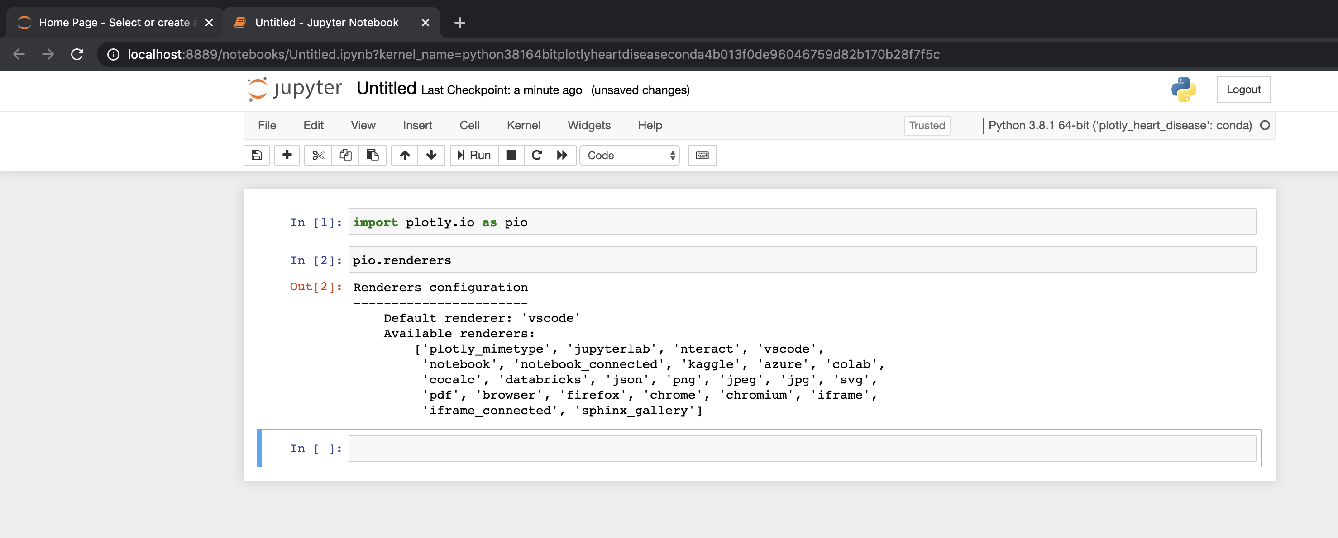Restart kernel and rerun all icon
Viewport: 1338px width, 538px height.
pyautogui.click(x=562, y=155)
